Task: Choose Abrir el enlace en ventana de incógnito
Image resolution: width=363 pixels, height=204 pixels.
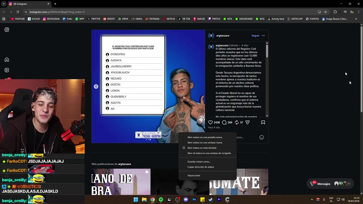Action: click(207, 153)
